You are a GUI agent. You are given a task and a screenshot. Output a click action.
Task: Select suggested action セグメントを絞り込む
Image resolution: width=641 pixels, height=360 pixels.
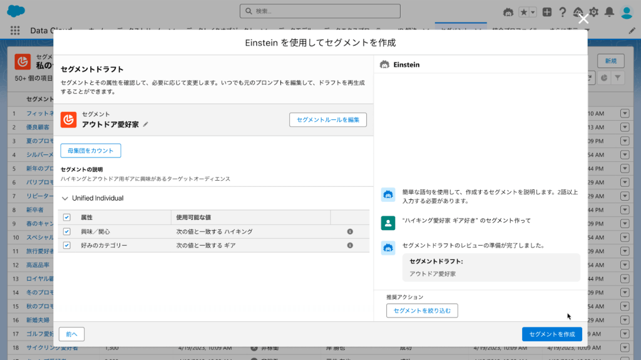[422, 311]
